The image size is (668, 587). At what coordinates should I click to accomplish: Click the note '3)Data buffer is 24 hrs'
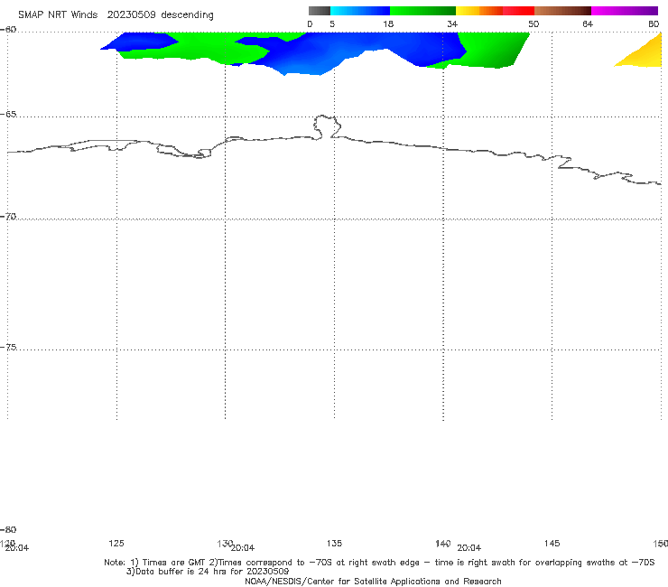click(x=208, y=572)
